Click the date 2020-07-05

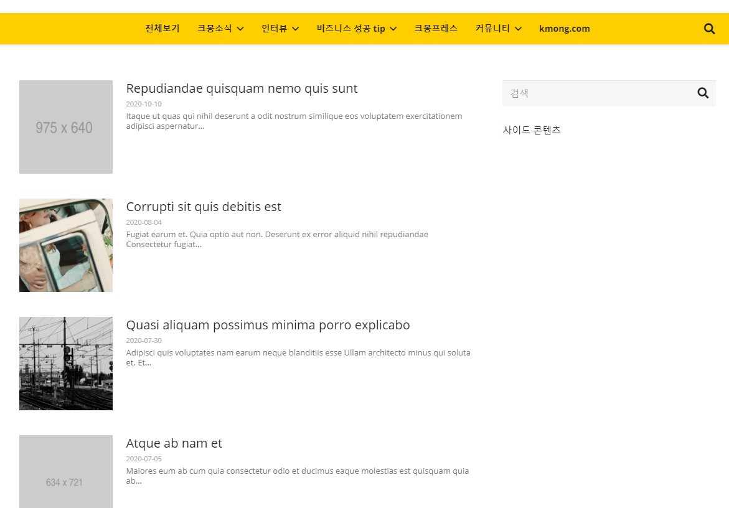pyautogui.click(x=144, y=459)
